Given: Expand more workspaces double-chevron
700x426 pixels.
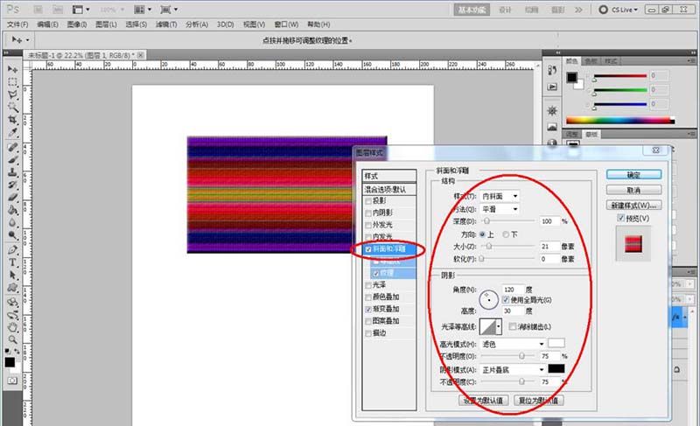Looking at the screenshot, I should (578, 10).
